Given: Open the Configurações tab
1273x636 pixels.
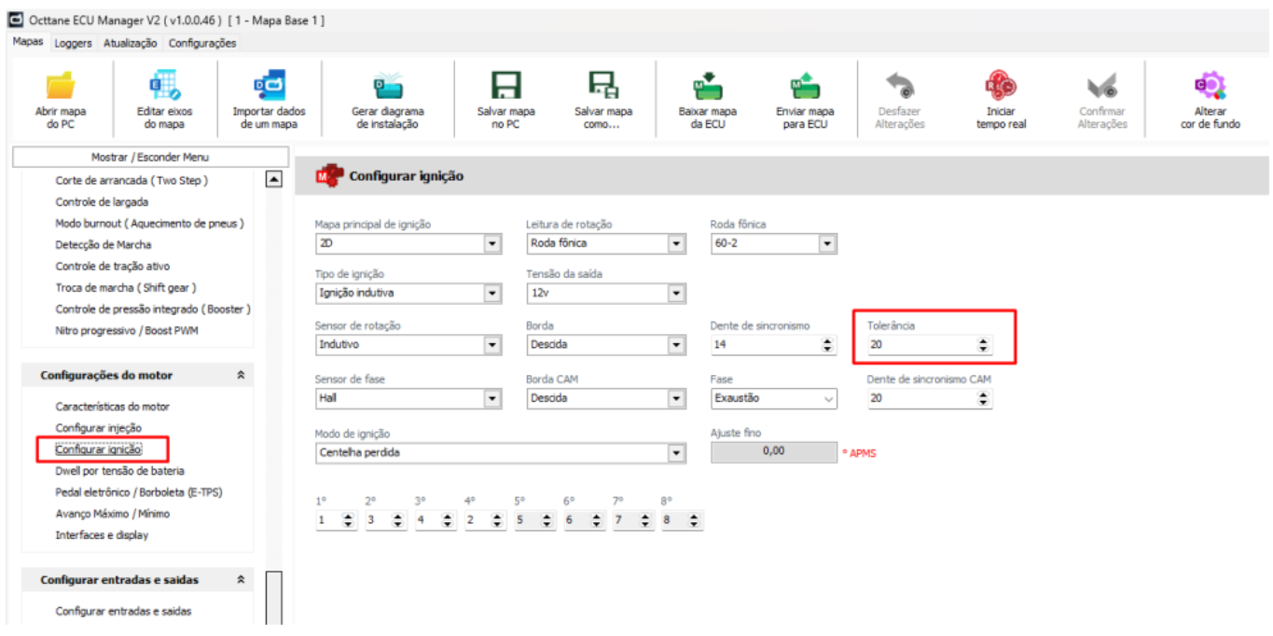Looking at the screenshot, I should [202, 43].
